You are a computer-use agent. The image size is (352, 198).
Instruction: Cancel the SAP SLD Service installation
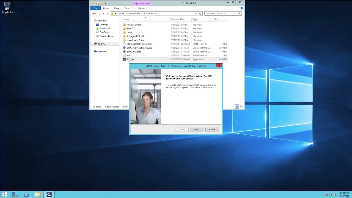pyautogui.click(x=212, y=130)
